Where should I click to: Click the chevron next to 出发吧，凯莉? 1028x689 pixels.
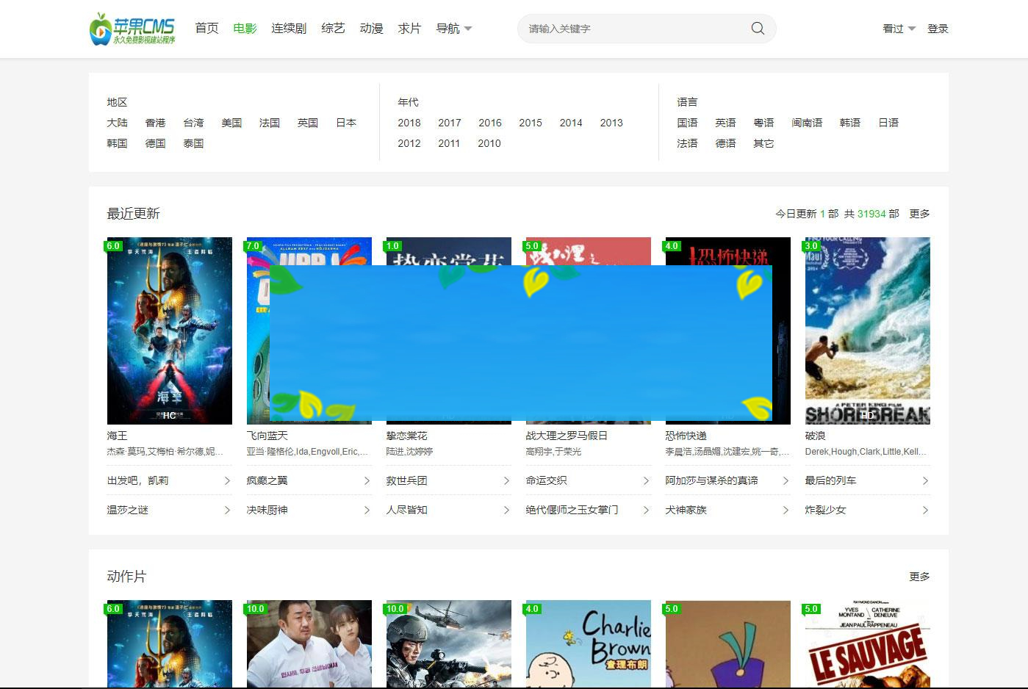[x=228, y=480]
